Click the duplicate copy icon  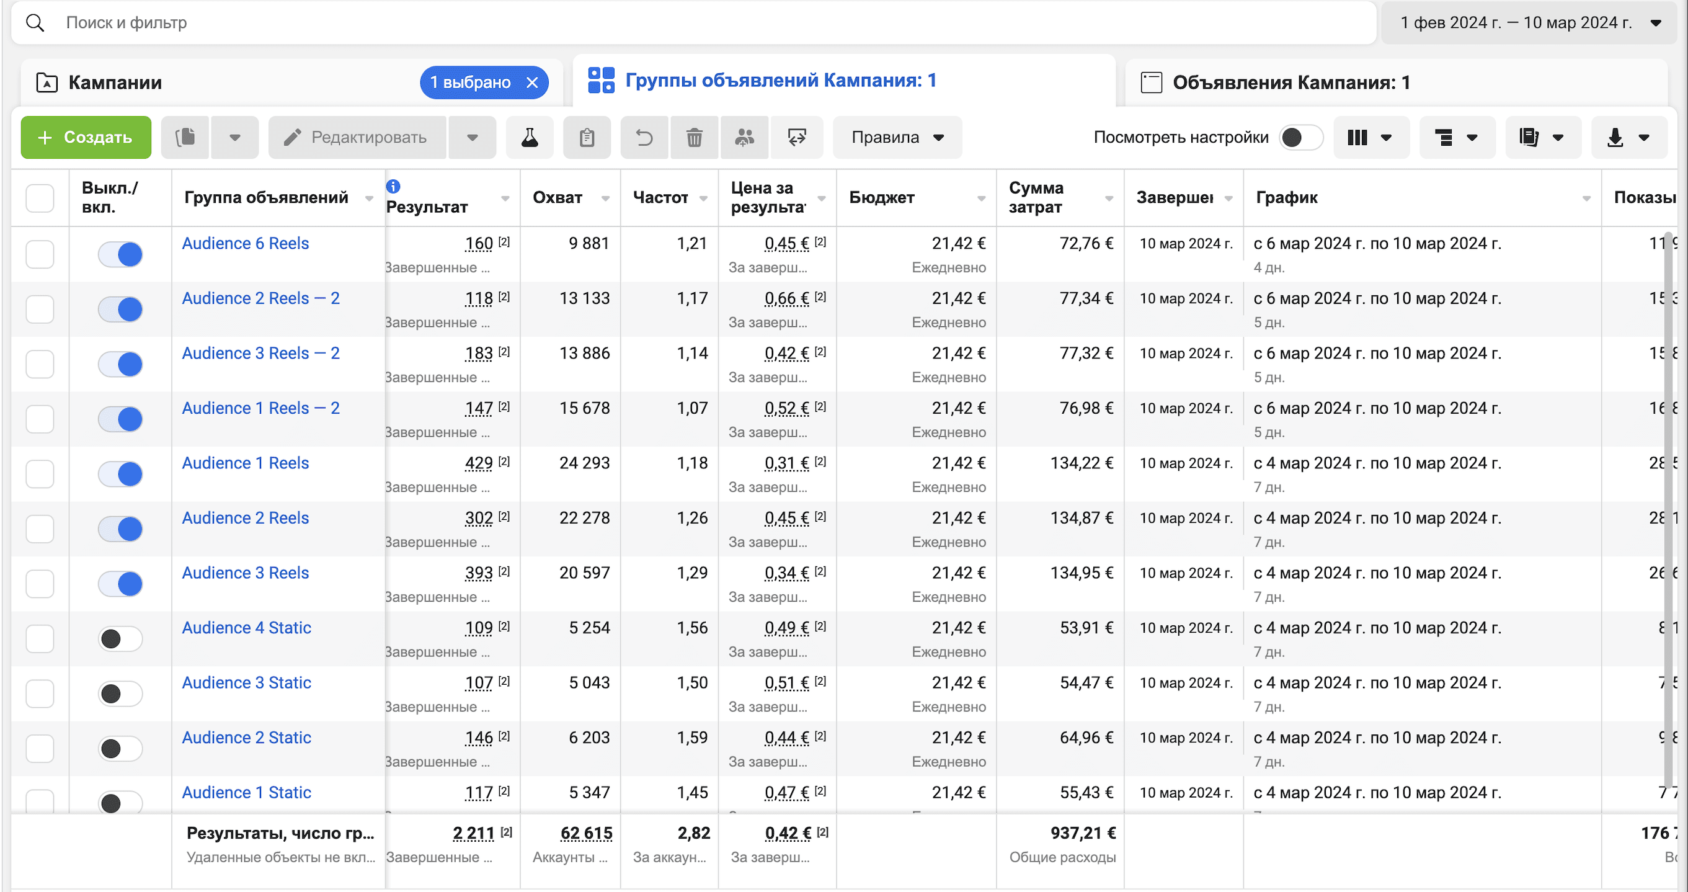tap(185, 138)
